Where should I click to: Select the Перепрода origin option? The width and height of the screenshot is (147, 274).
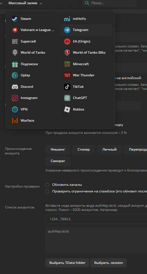(x=136, y=150)
